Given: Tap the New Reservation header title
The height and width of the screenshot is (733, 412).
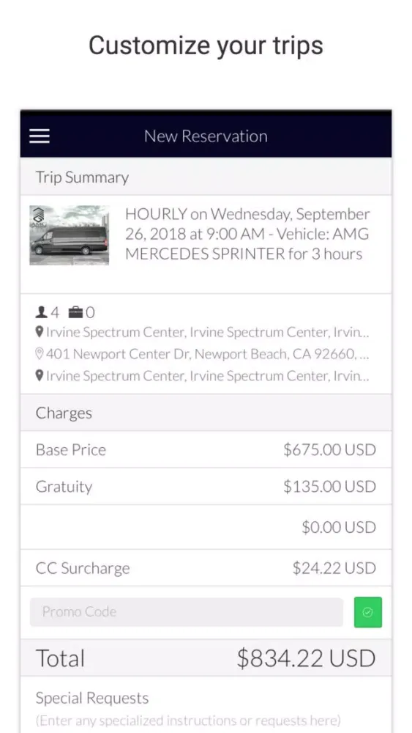Looking at the screenshot, I should (x=206, y=136).
